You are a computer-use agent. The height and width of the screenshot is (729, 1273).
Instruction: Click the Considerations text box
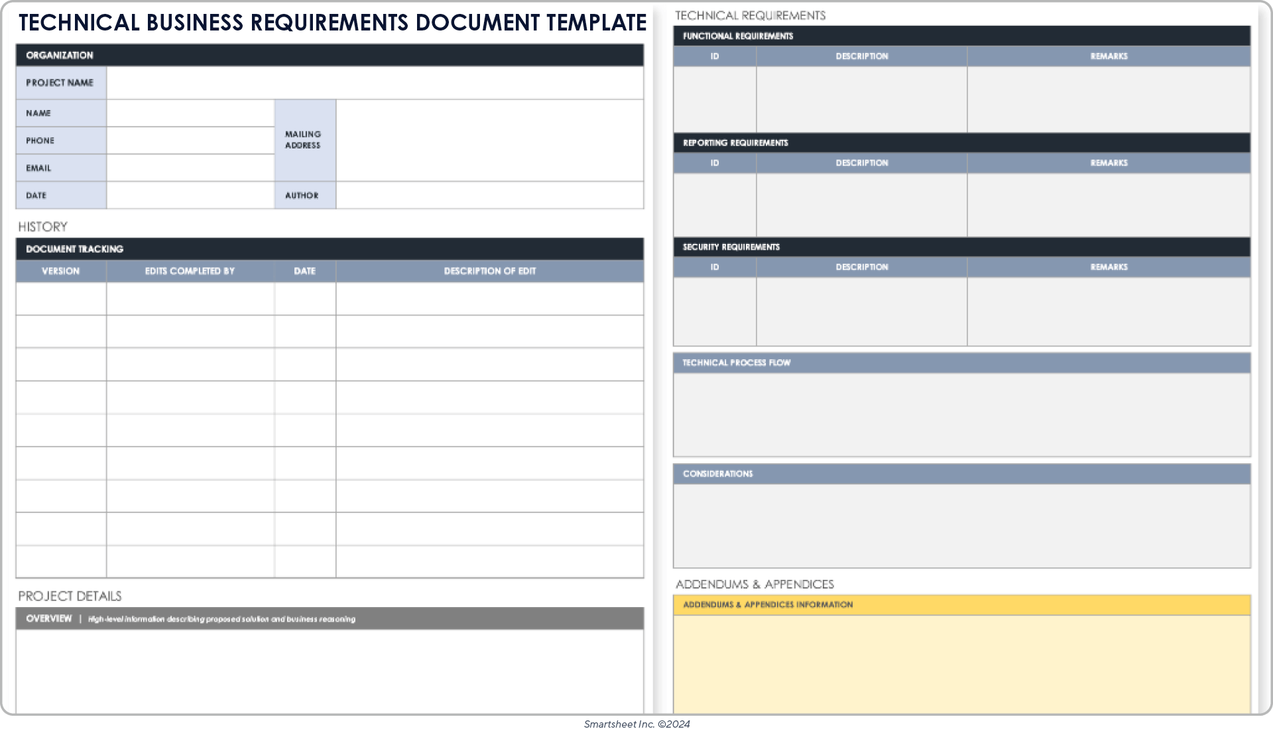point(961,526)
